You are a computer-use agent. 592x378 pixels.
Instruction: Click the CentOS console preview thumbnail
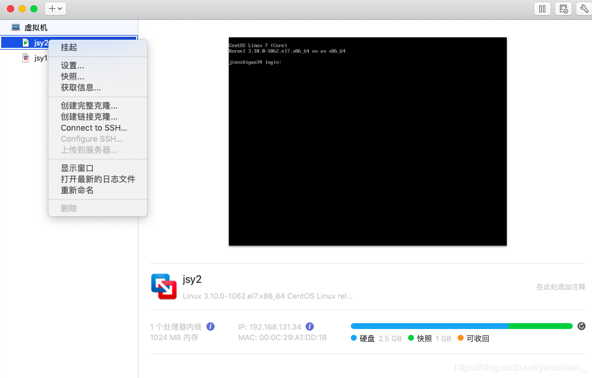pos(367,142)
